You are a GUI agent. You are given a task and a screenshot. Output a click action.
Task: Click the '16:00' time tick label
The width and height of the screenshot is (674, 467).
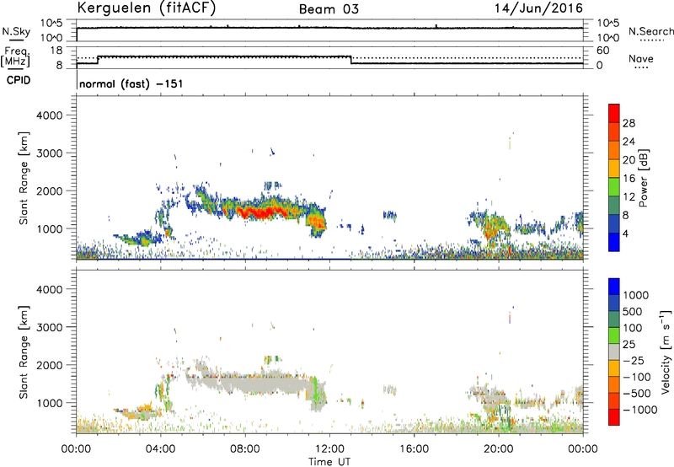pyautogui.click(x=414, y=449)
